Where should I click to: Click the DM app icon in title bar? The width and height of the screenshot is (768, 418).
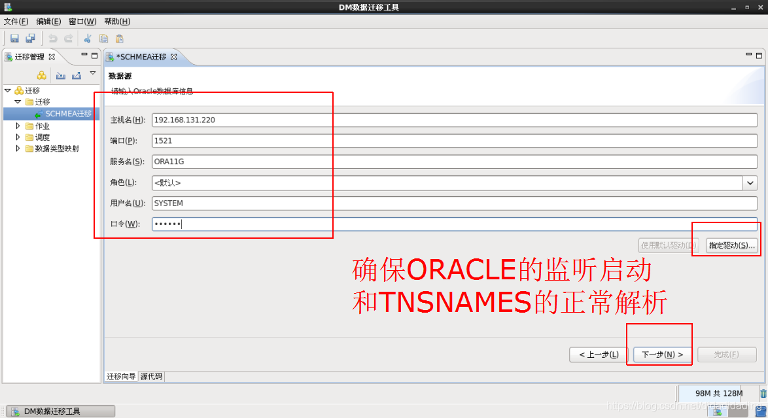(x=8, y=7)
